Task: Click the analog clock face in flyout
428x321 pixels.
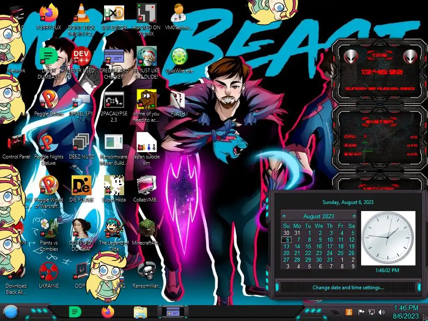Action: pos(388,237)
